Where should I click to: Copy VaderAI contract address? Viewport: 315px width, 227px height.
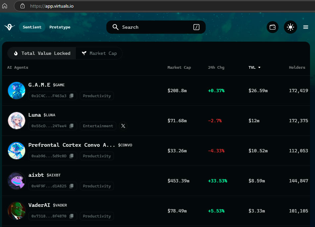click(x=71, y=216)
